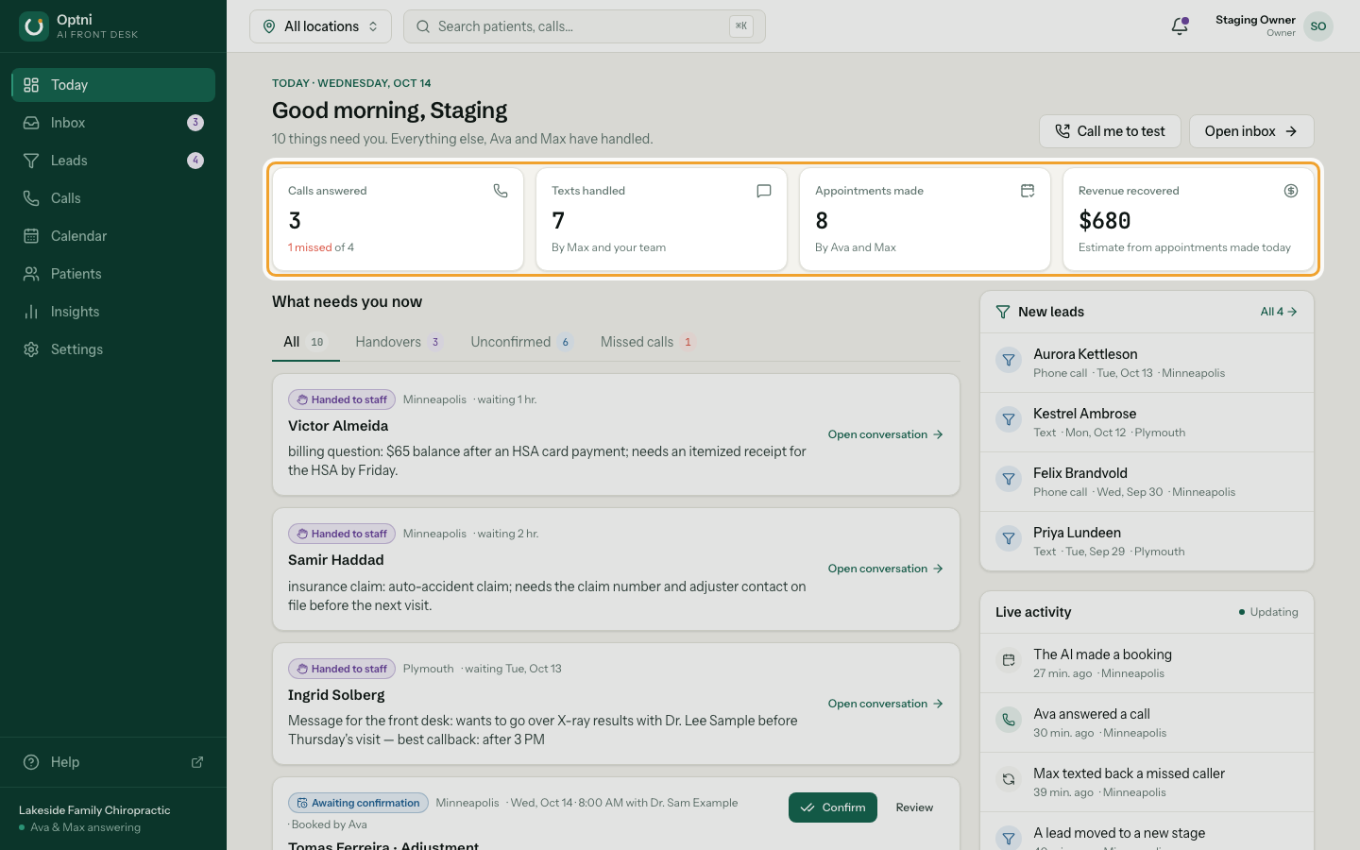Click the Appointments made calendar icon
The height and width of the screenshot is (850, 1360).
pyautogui.click(x=1028, y=191)
